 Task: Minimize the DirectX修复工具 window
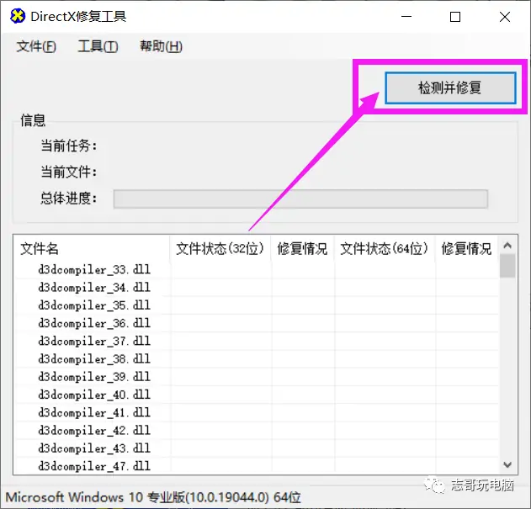point(406,17)
